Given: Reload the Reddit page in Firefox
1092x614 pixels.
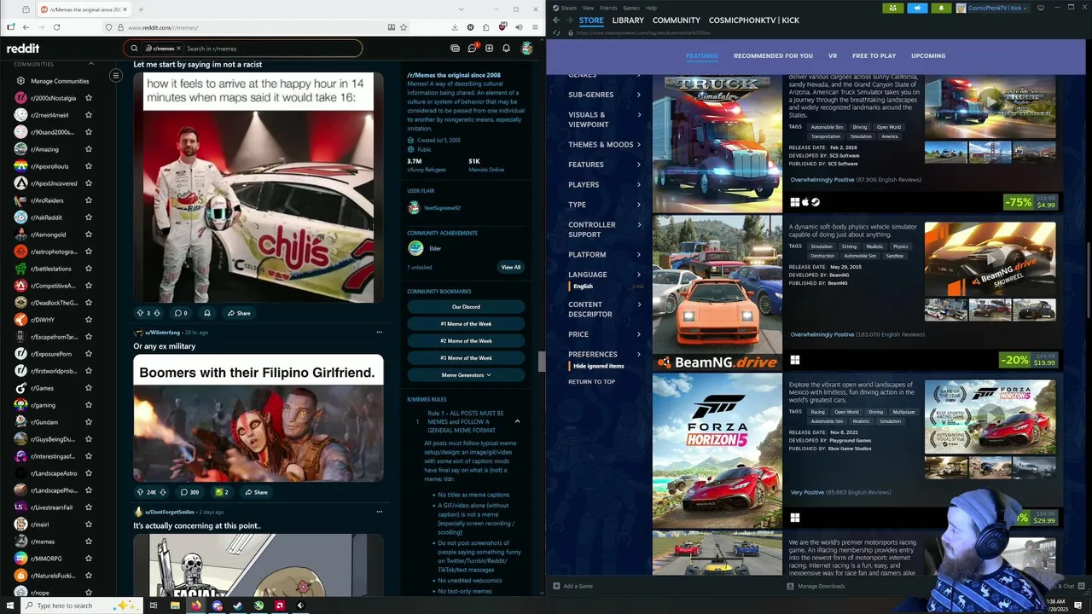Looking at the screenshot, I should click(x=56, y=27).
